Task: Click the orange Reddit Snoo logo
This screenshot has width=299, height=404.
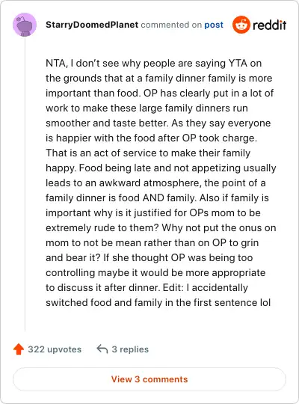Action: pos(241,25)
